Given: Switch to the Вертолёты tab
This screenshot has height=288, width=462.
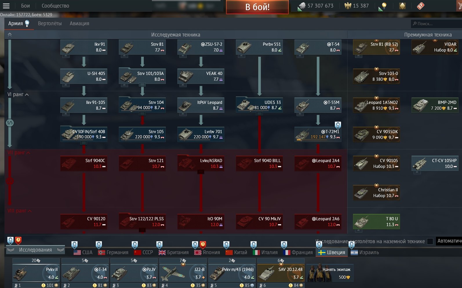Looking at the screenshot, I should 50,23.
